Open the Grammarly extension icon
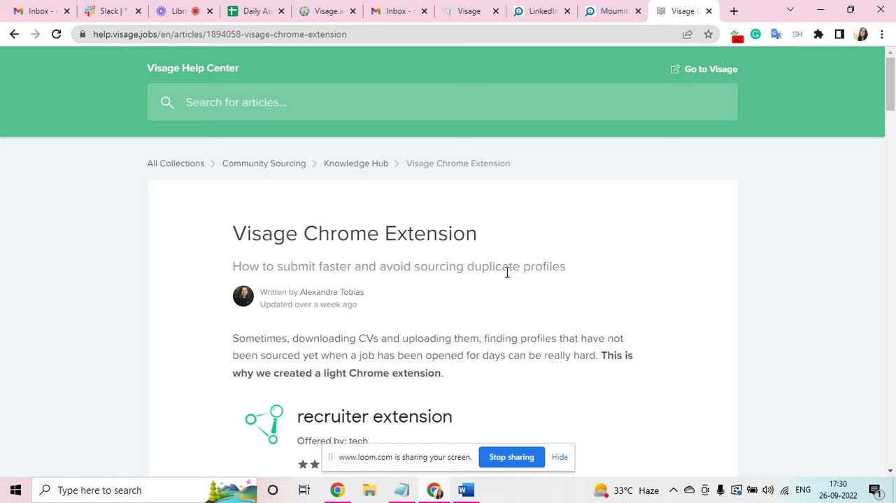Image resolution: width=896 pixels, height=503 pixels. click(x=755, y=34)
